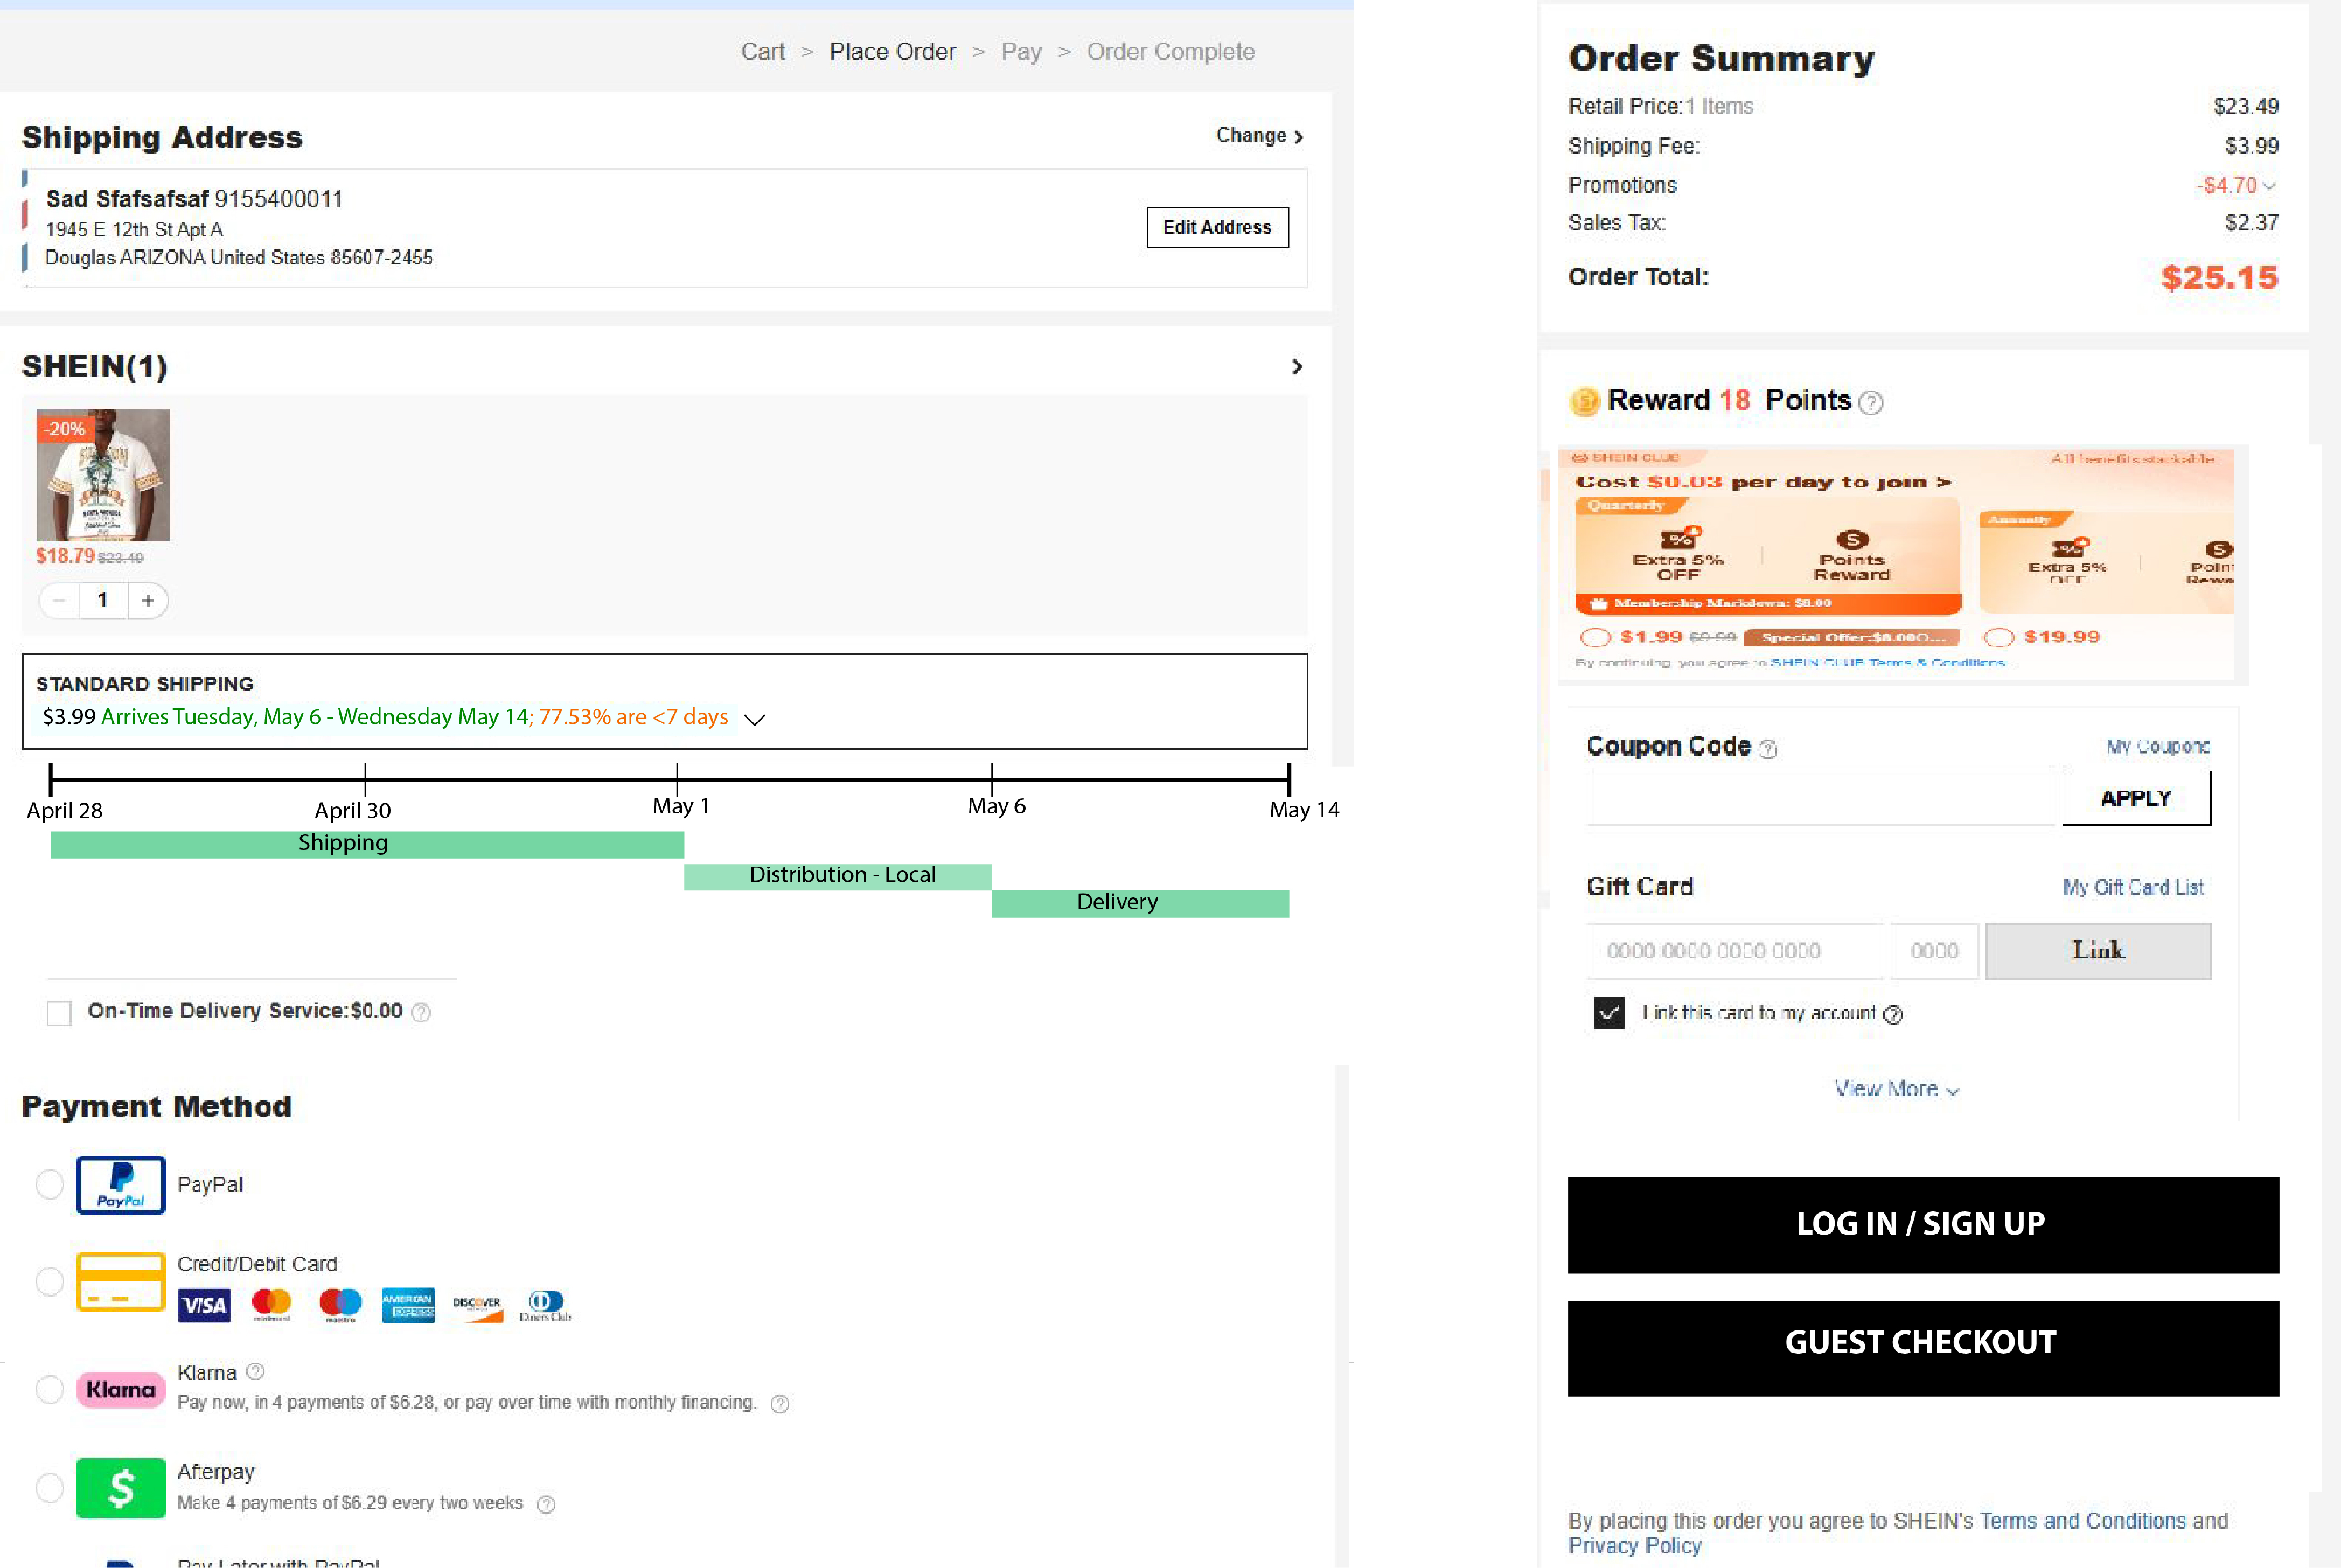Expand View More in coupon section

[x=1896, y=1089]
